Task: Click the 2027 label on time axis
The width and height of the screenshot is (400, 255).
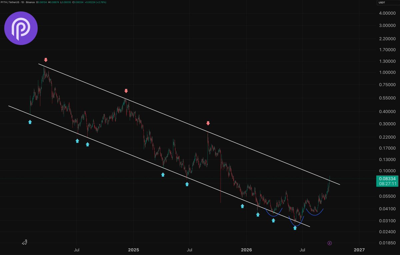Action: pos(359,250)
